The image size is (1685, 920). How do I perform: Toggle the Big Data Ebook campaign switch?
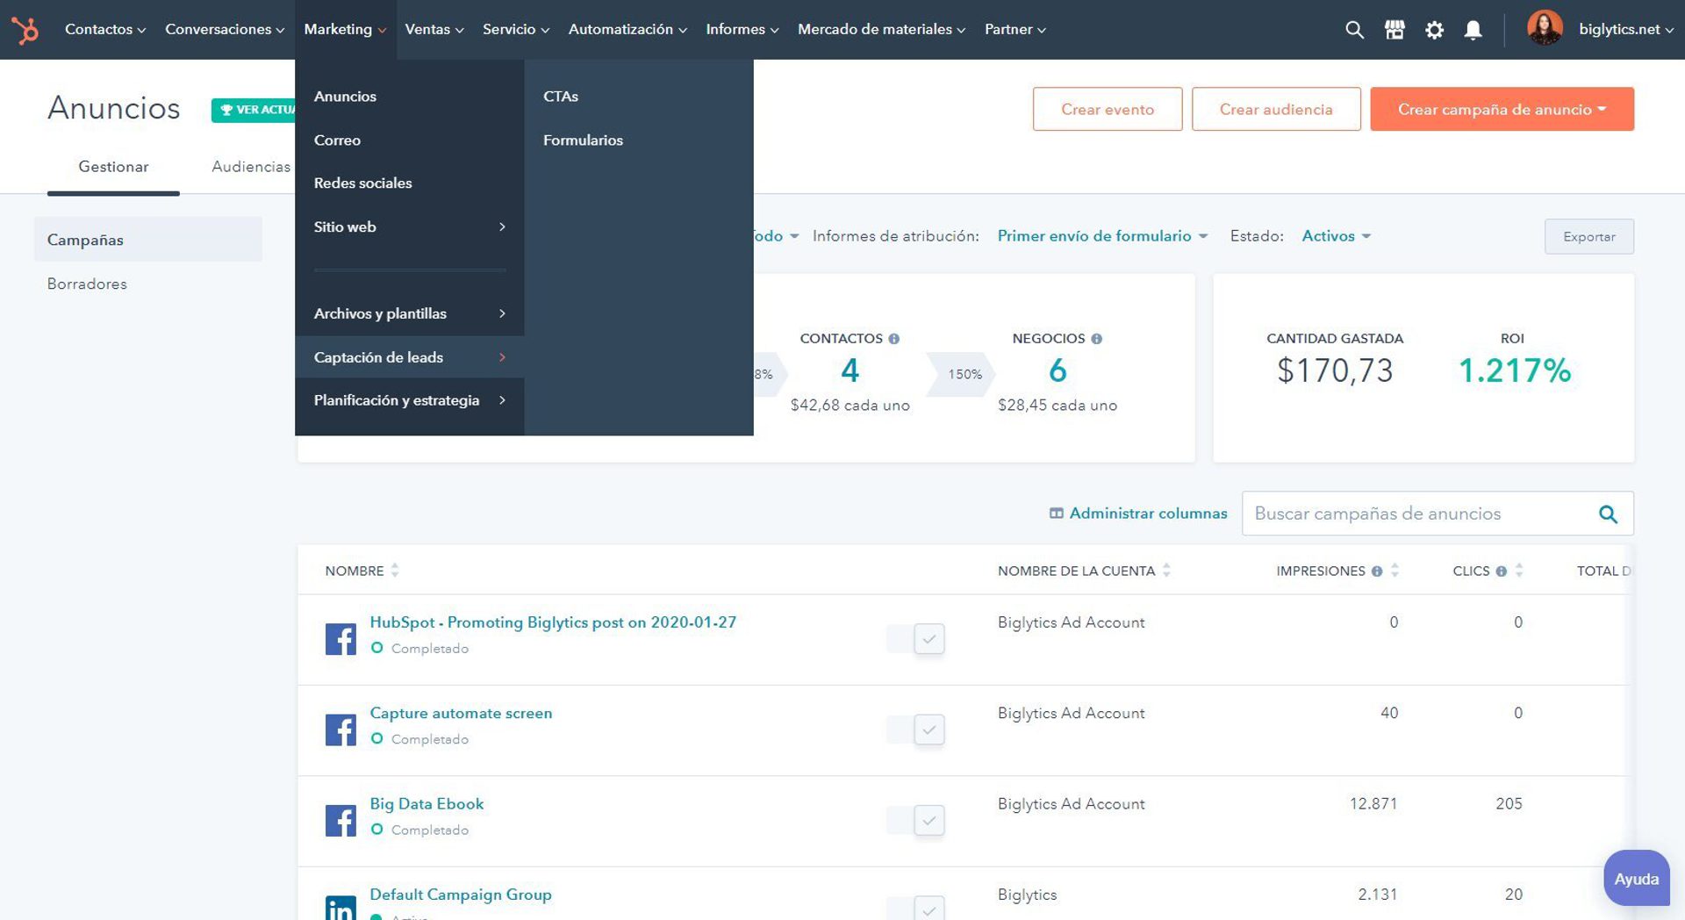915,820
